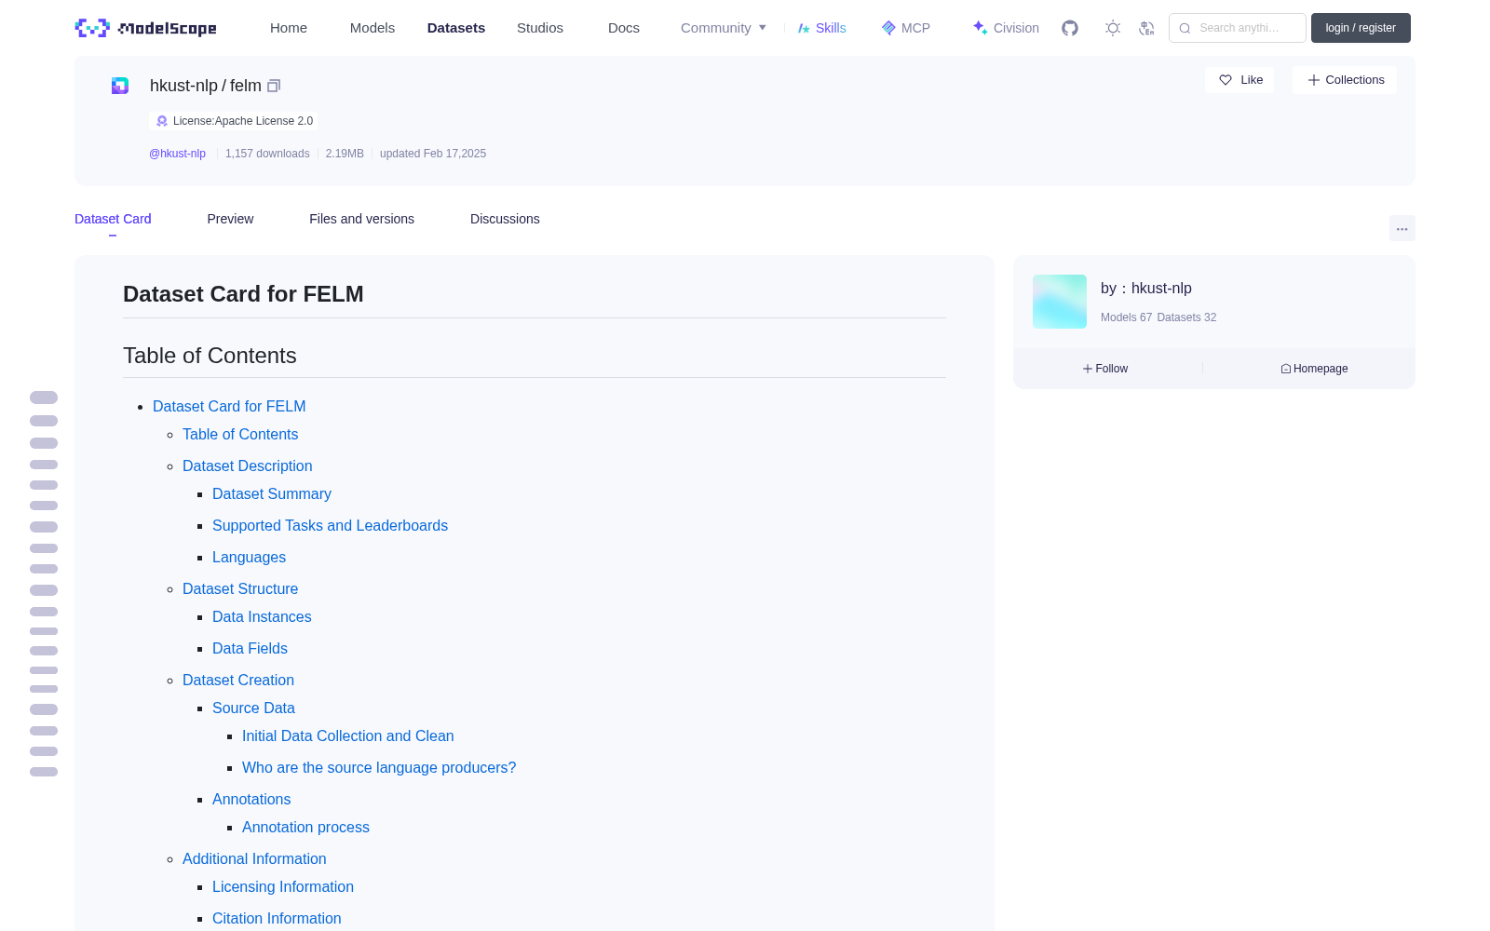The image size is (1490, 931).
Task: Click the heart icon to like the dataset
Action: (x=1226, y=80)
